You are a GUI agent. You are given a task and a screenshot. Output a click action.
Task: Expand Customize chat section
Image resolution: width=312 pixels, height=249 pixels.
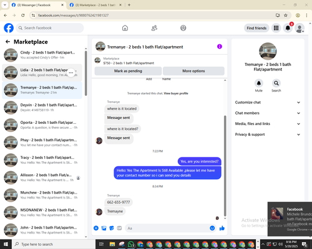coord(268,102)
